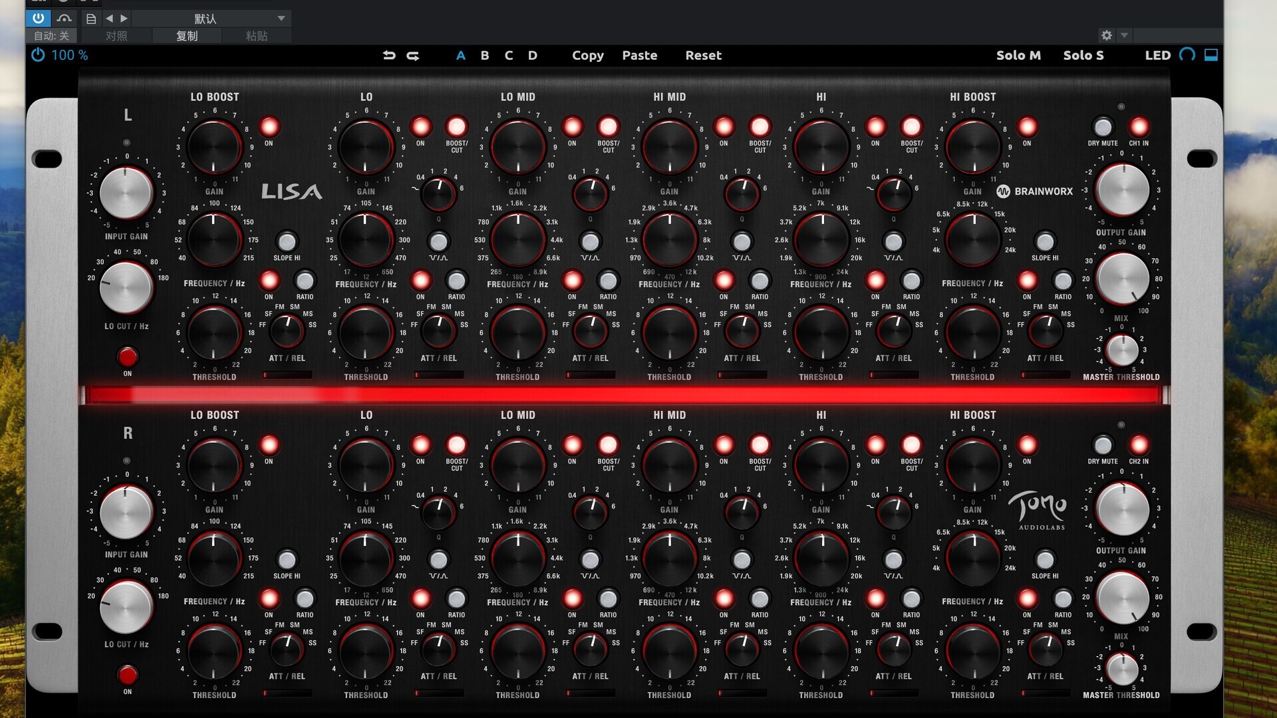Toggle the CH1 IN button
Image resolution: width=1277 pixels, height=718 pixels.
tap(1139, 126)
